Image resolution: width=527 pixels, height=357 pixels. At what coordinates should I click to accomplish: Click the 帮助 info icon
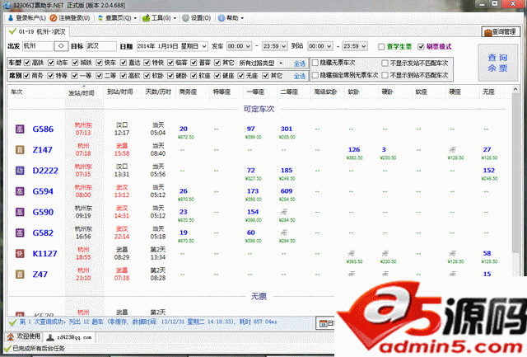222,18
